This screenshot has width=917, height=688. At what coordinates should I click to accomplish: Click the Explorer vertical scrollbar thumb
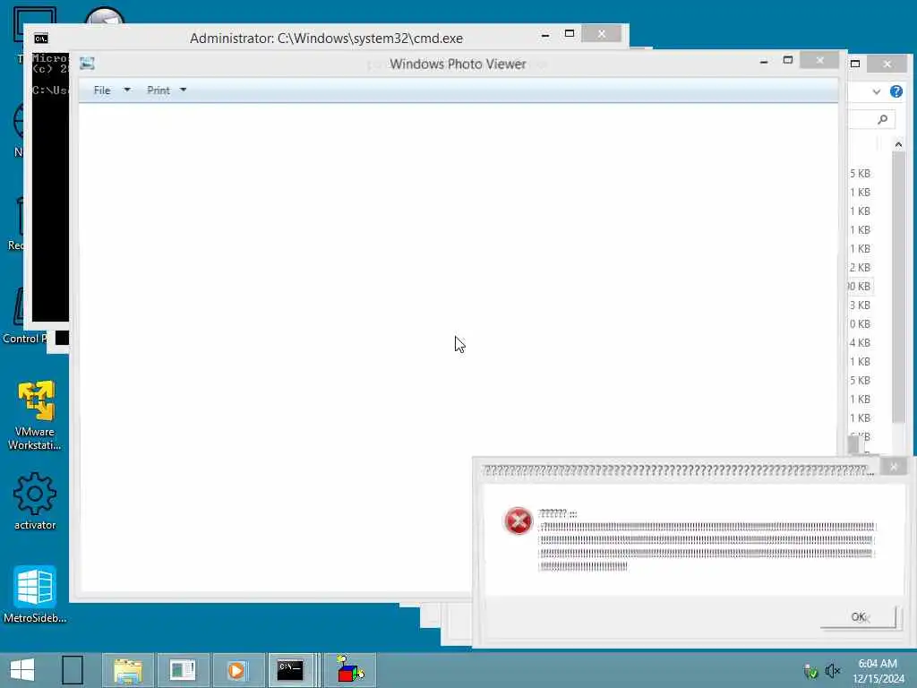tap(898, 287)
